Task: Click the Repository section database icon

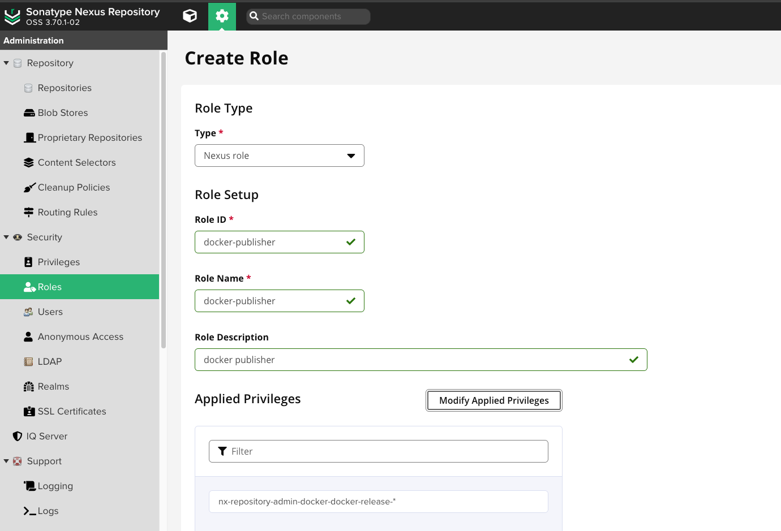Action: pos(18,63)
